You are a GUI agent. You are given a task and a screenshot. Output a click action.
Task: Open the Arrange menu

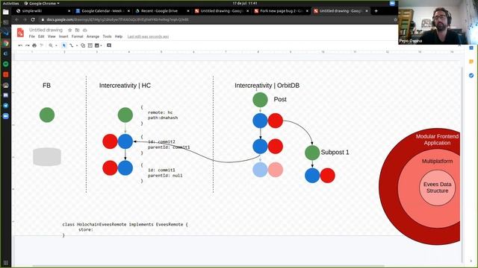pyautogui.click(x=93, y=36)
